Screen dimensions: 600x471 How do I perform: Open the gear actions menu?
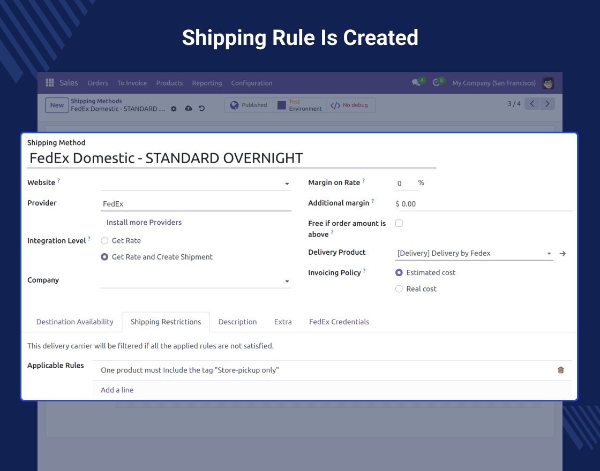pos(174,109)
